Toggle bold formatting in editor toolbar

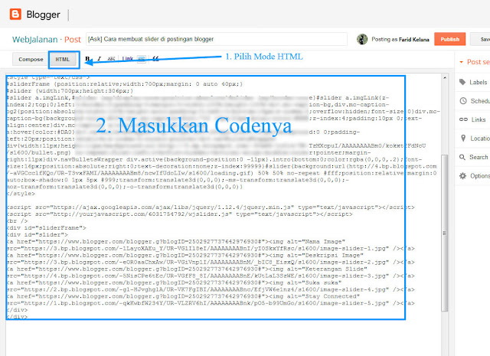[87, 58]
